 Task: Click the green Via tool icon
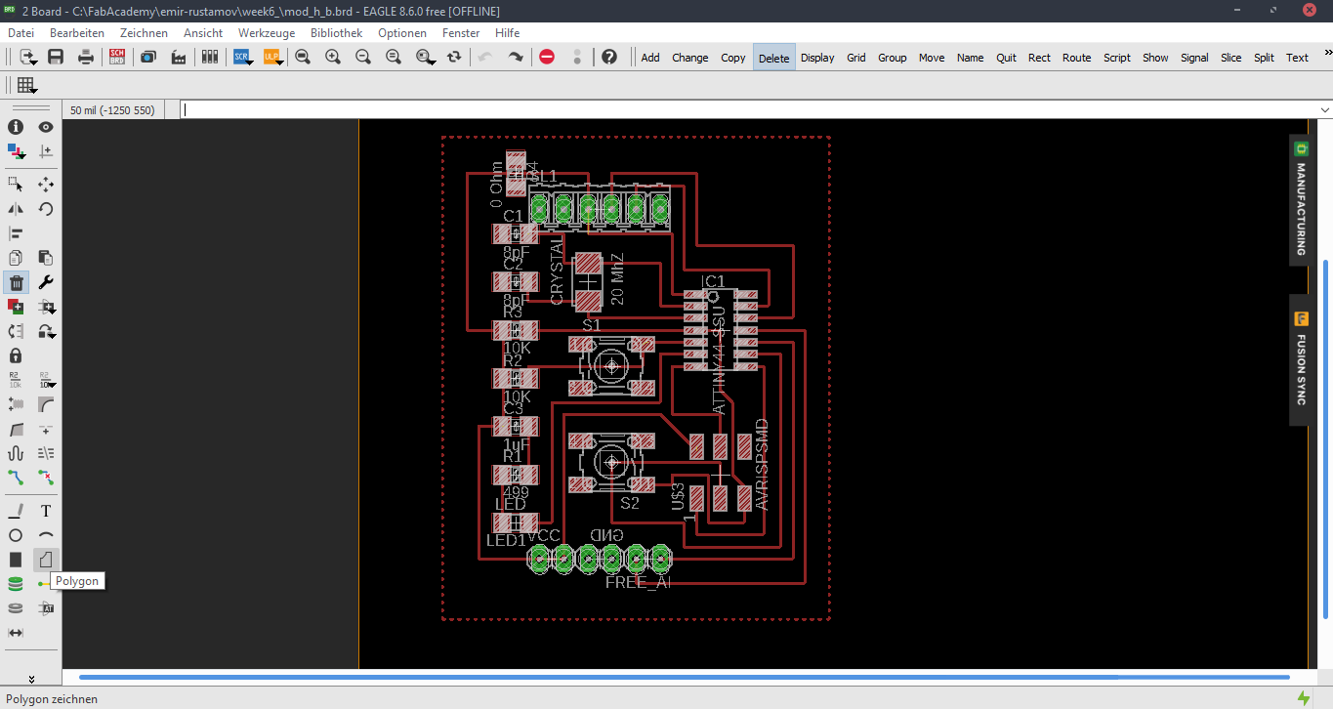16,584
